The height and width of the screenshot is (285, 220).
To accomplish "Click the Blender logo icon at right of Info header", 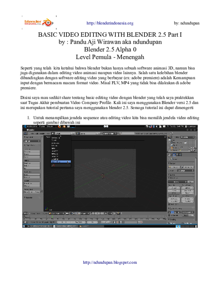I will (172, 133).
